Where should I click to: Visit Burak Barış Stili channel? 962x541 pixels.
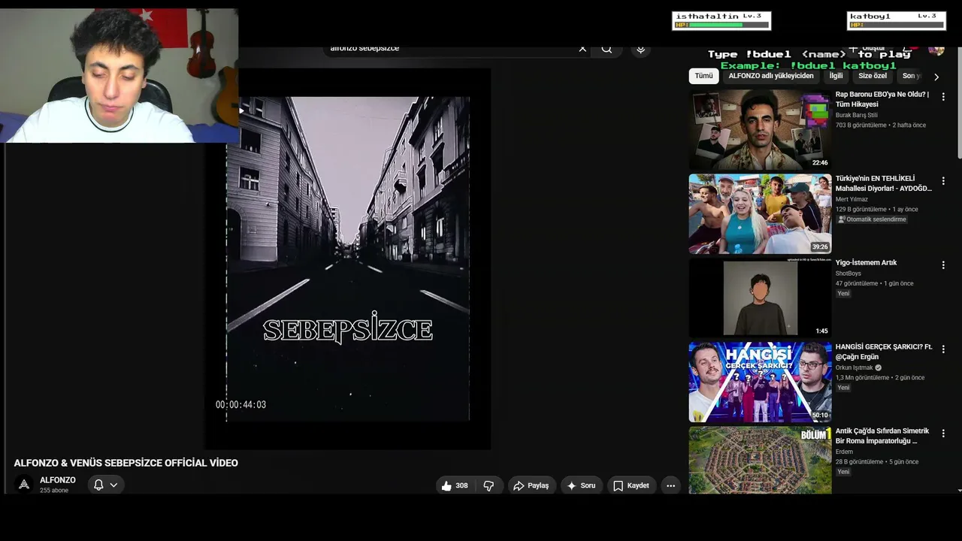(x=856, y=116)
